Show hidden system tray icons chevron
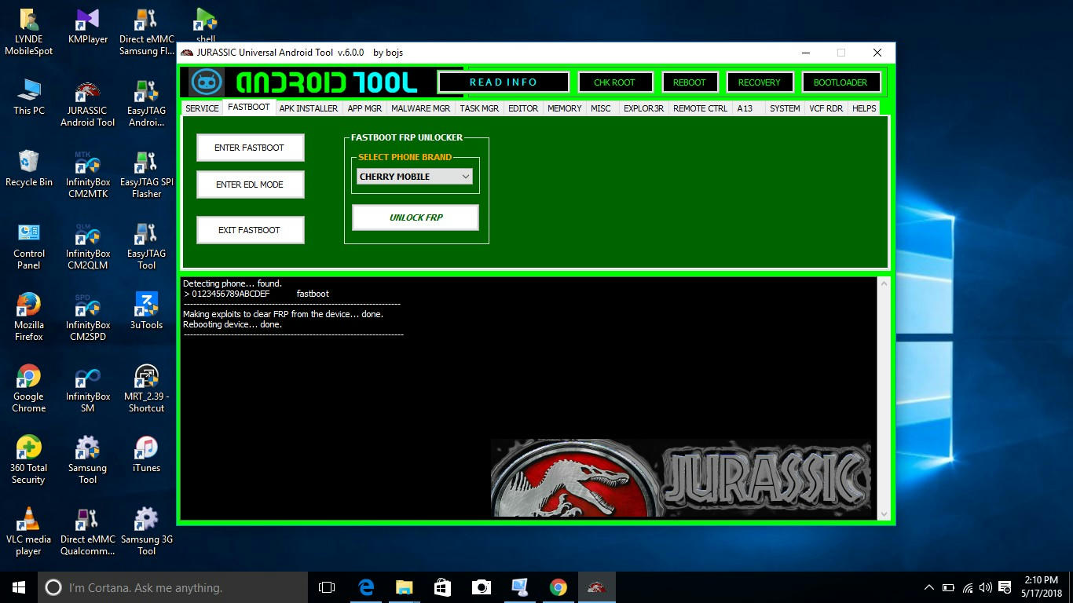The image size is (1073, 603). [928, 587]
